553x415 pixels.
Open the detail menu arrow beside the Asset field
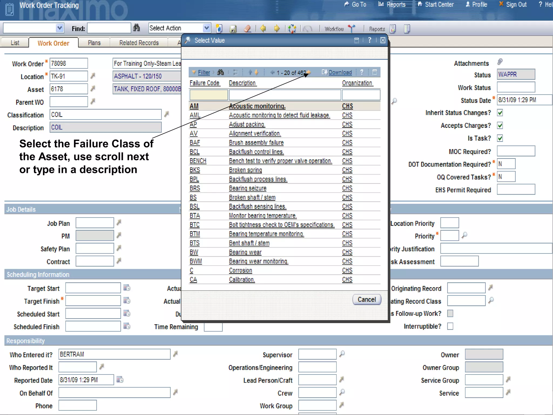(x=93, y=89)
